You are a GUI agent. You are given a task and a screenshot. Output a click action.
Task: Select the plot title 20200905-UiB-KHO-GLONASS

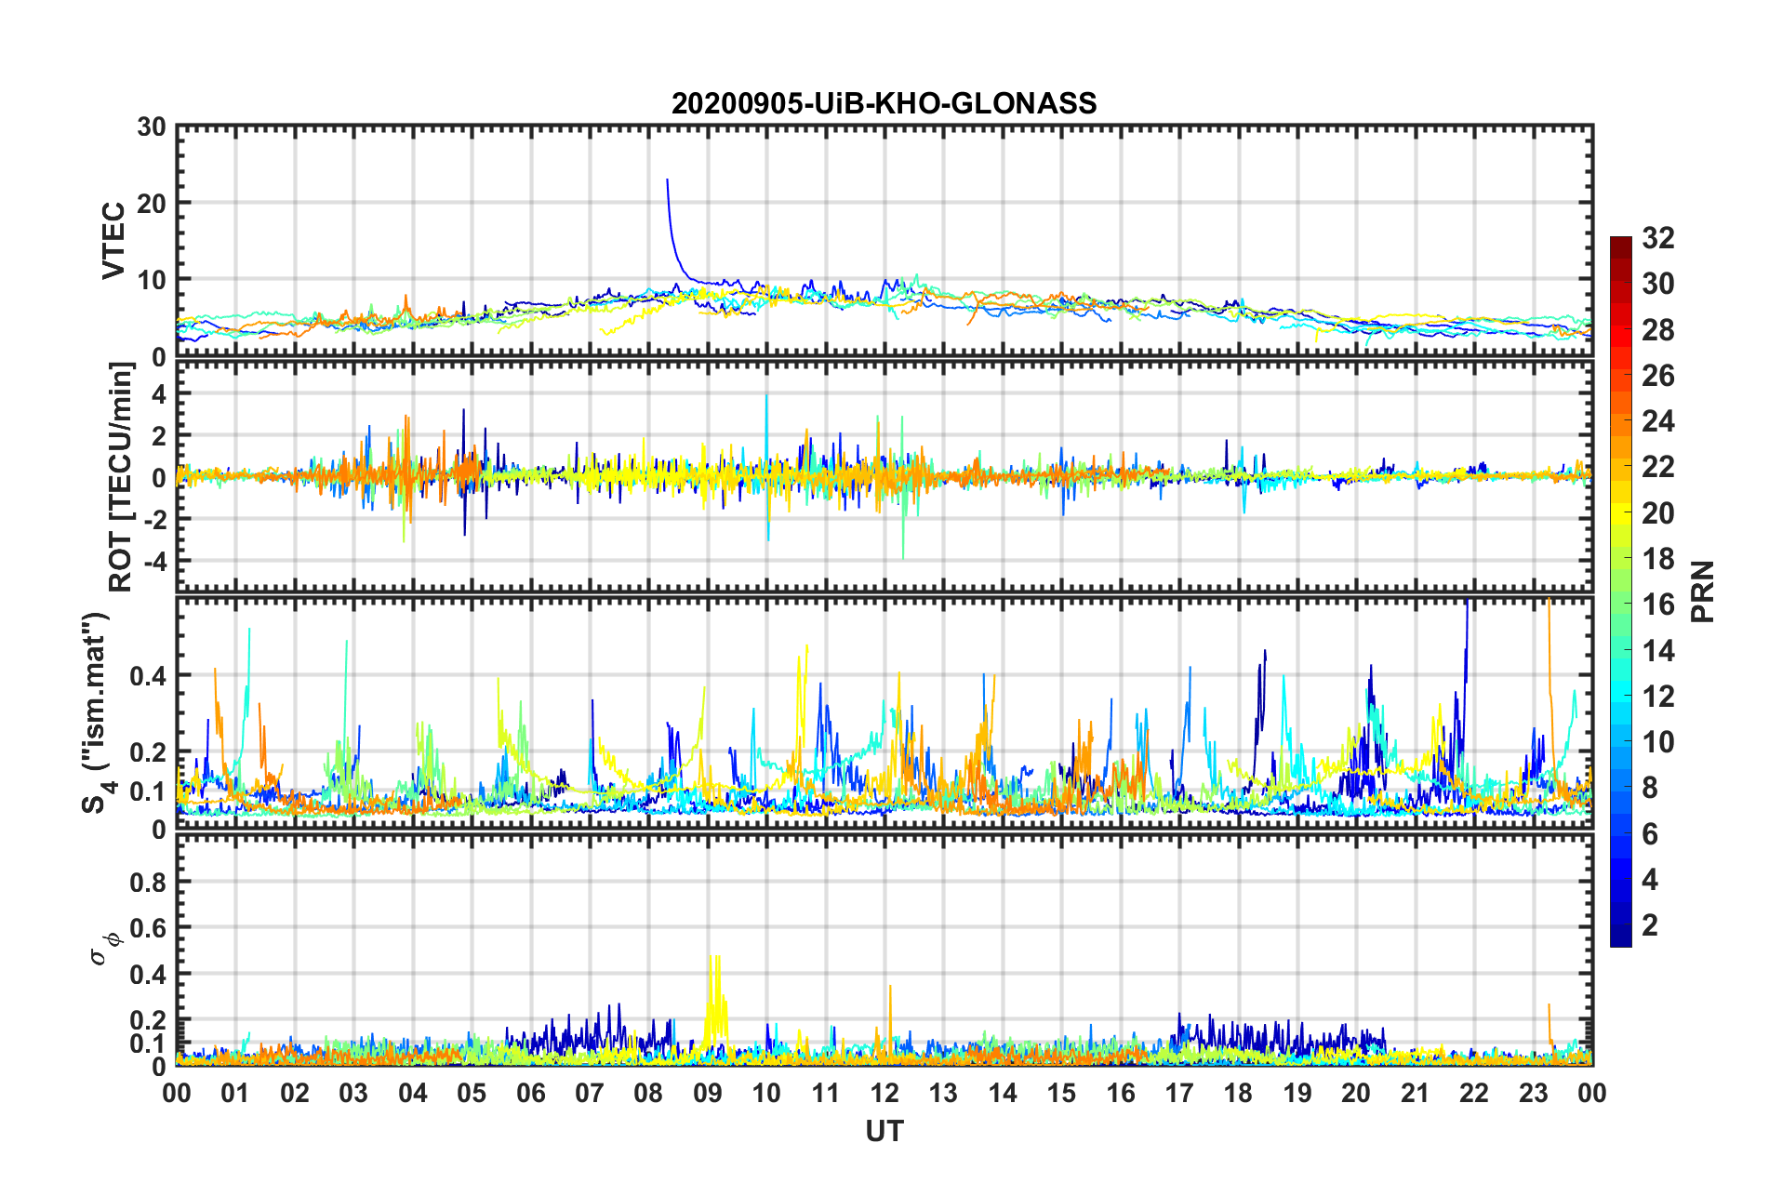(x=884, y=103)
